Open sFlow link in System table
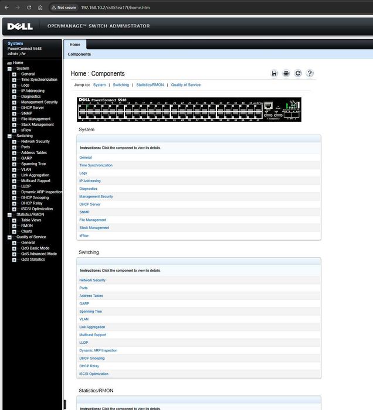 point(84,235)
